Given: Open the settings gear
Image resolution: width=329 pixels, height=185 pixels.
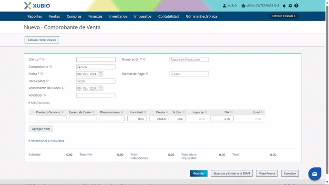Looking at the screenshot, I should click(290, 6).
